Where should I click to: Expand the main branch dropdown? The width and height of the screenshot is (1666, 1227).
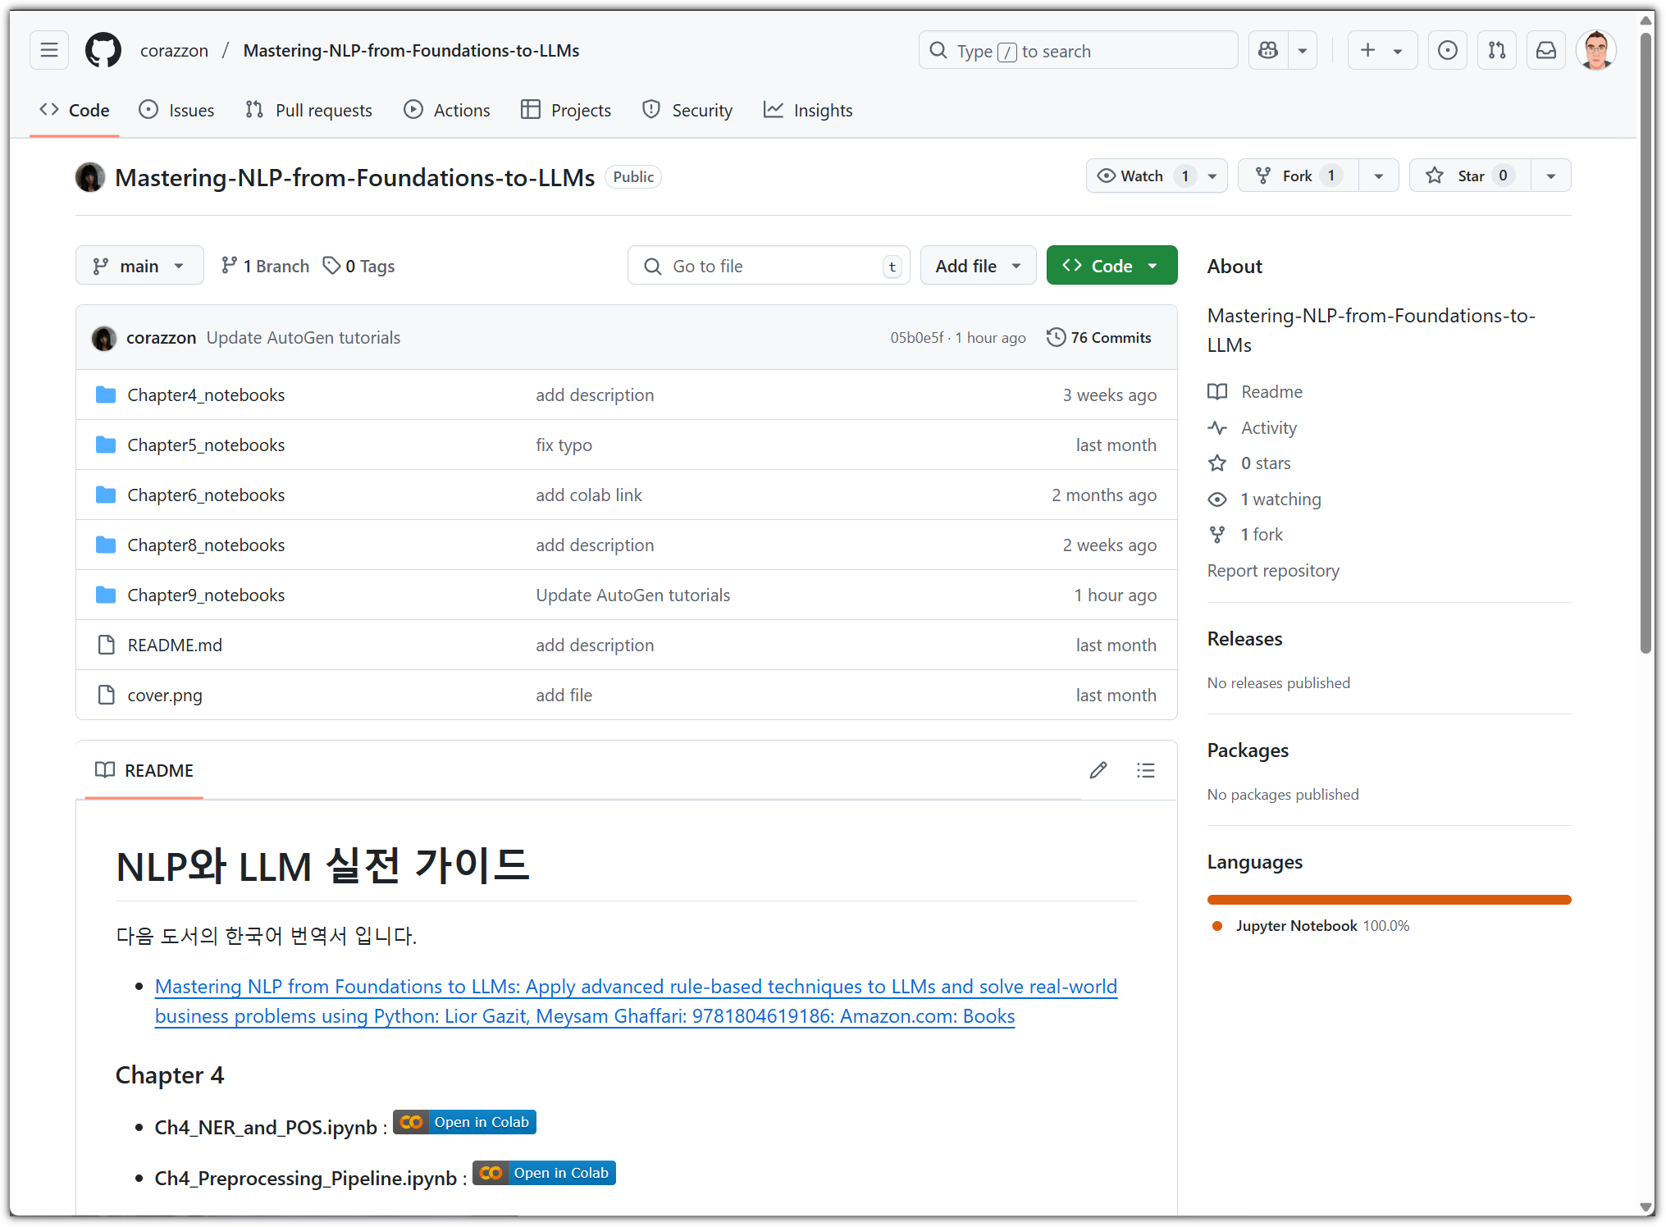[x=139, y=266]
